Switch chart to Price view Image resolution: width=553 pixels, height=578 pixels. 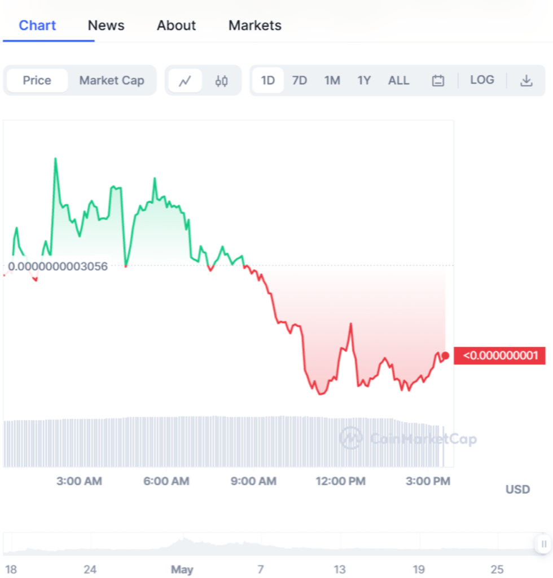pos(37,81)
